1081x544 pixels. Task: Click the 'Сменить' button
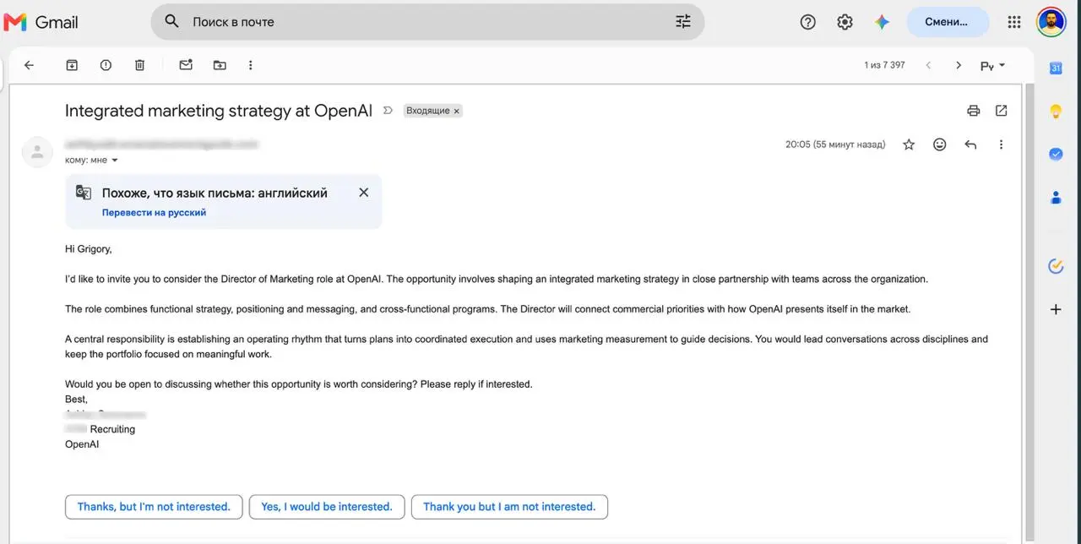(x=948, y=22)
